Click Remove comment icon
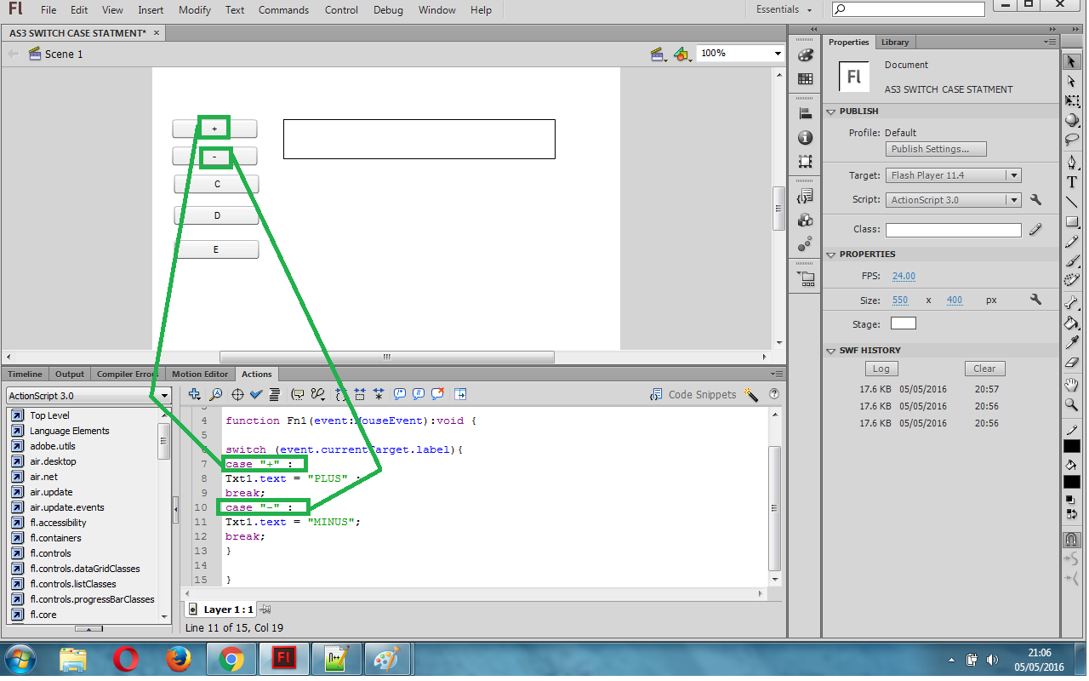Screen dimensions: 1089x681 (438, 394)
